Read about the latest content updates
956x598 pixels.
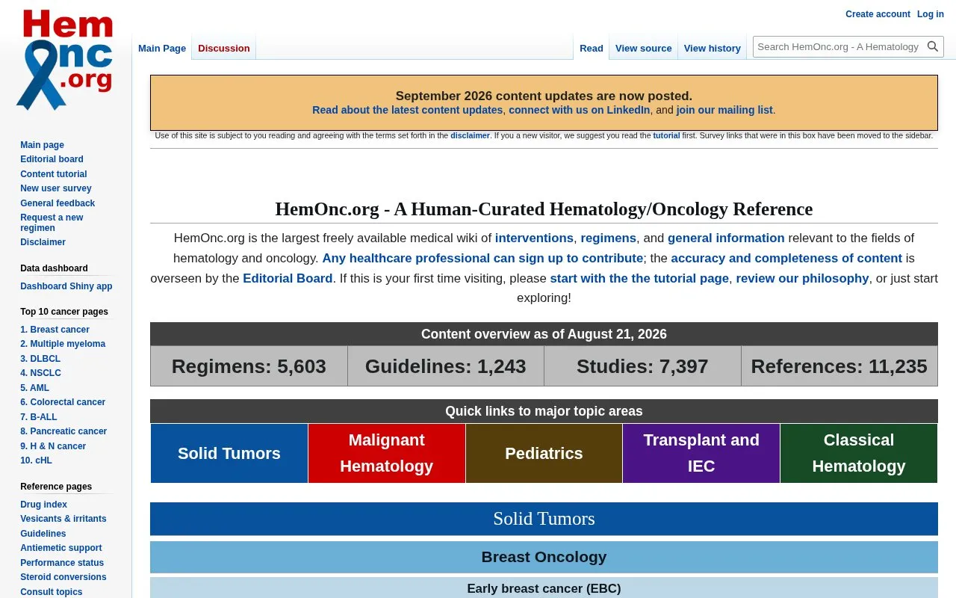[x=408, y=110]
